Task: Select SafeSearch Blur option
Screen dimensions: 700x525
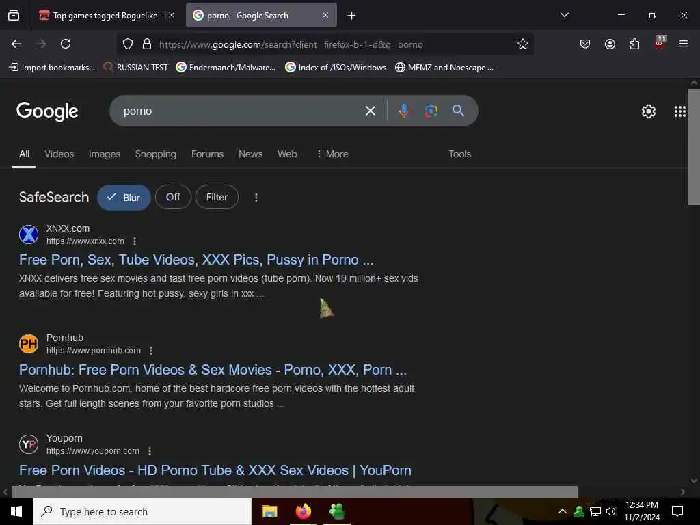Action: 124,198
